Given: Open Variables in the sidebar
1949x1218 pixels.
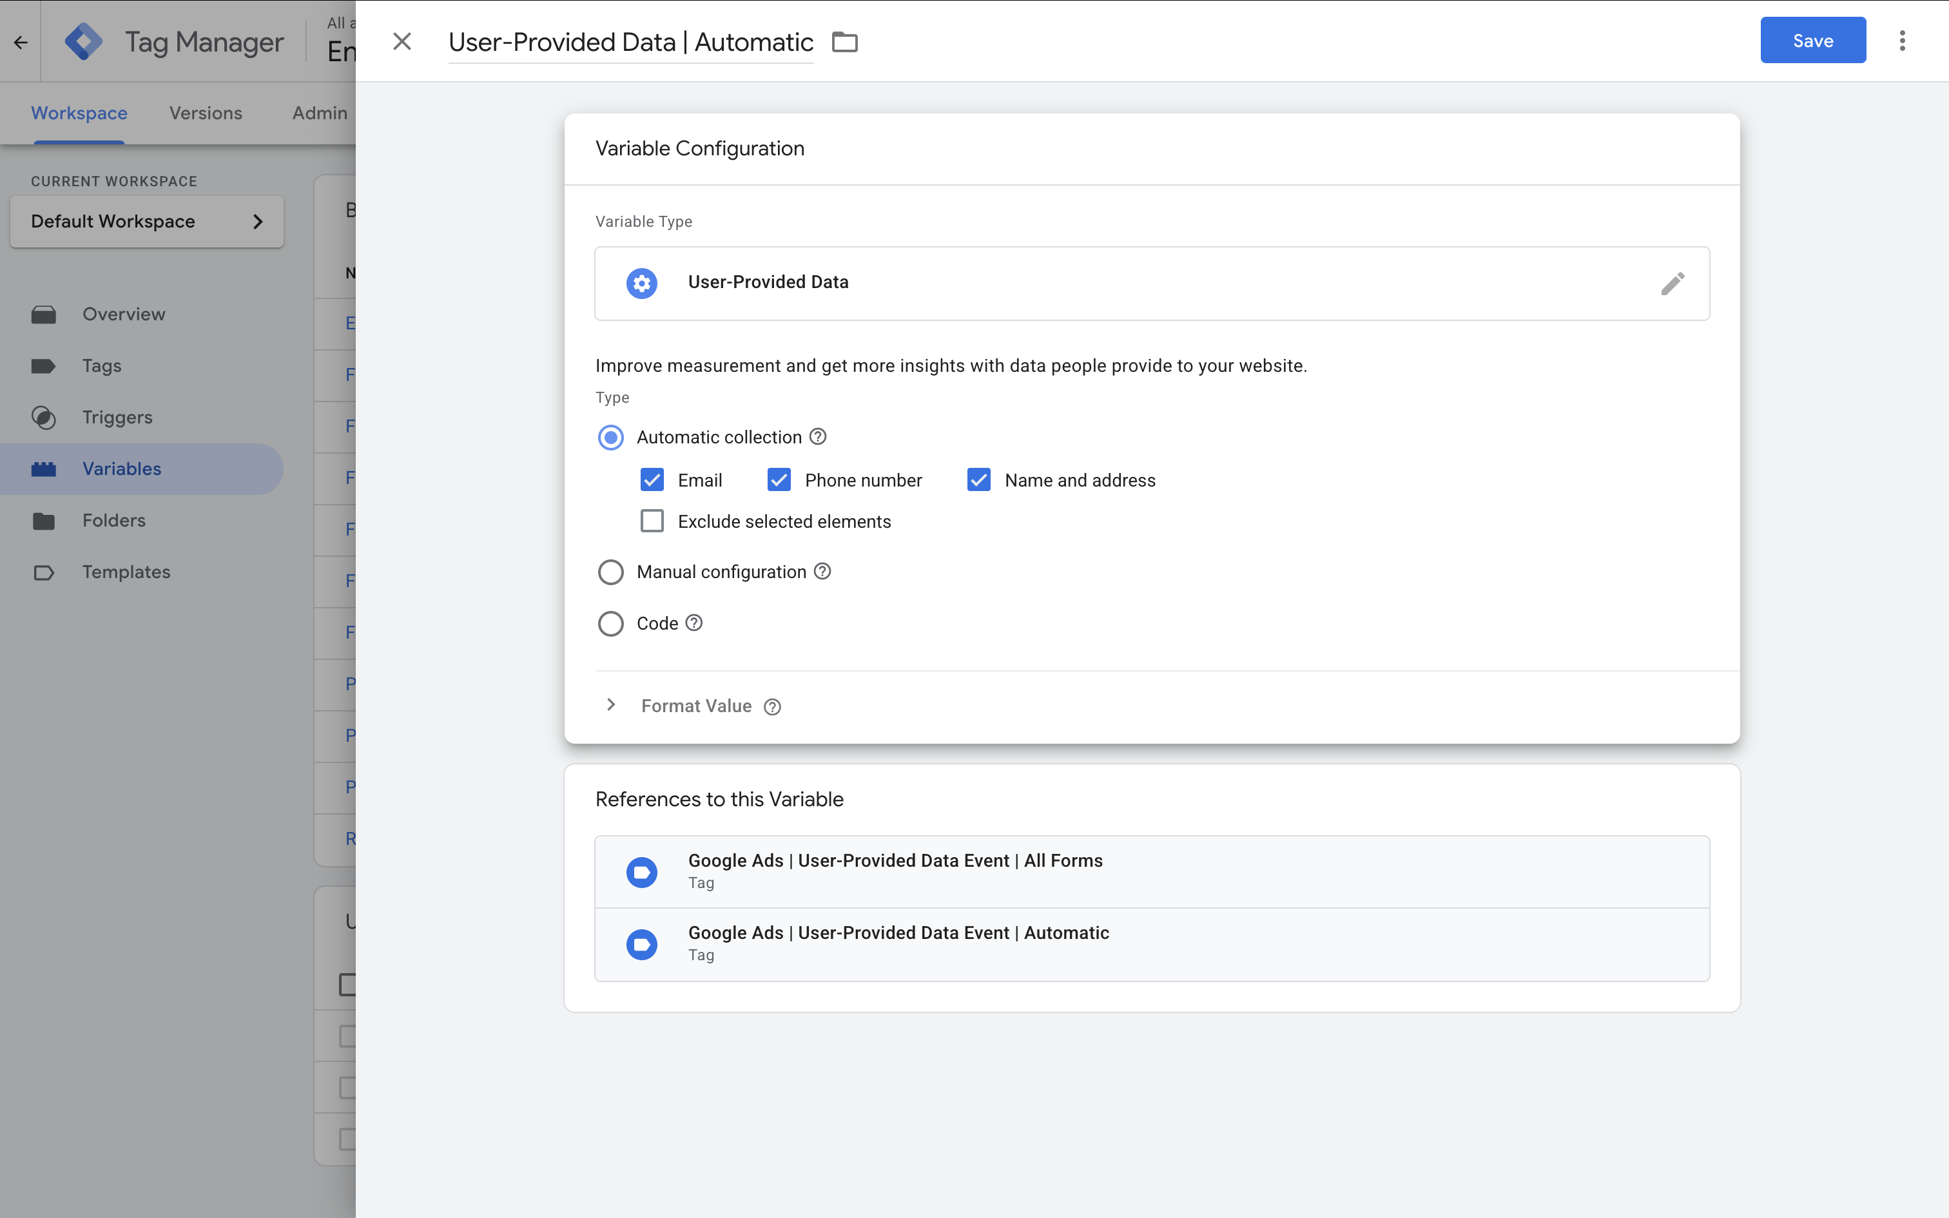Looking at the screenshot, I should click(x=142, y=469).
